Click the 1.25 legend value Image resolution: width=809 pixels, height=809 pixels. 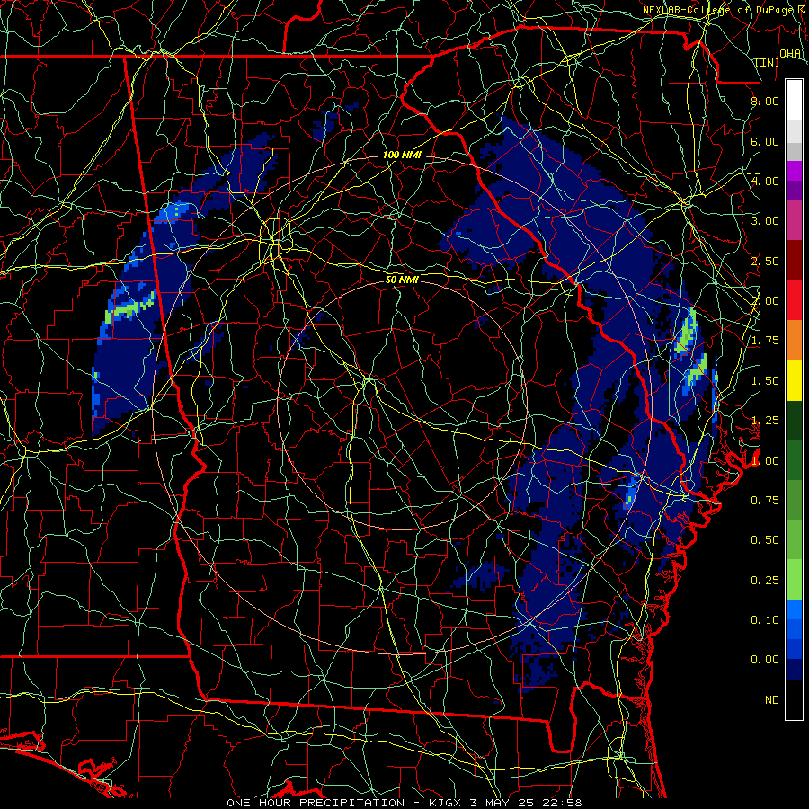tap(765, 421)
